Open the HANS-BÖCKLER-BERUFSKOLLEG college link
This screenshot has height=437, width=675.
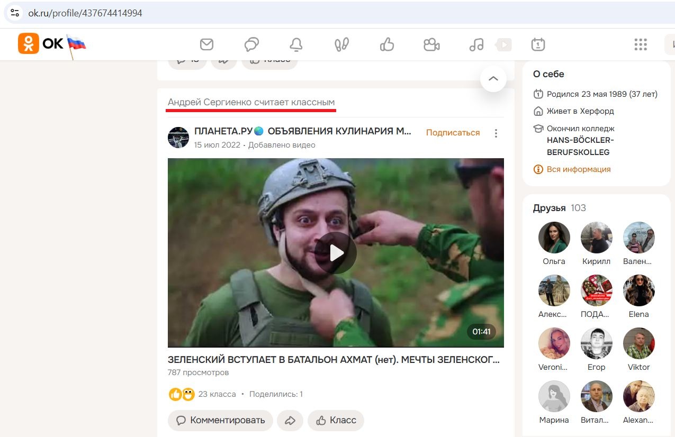point(580,147)
